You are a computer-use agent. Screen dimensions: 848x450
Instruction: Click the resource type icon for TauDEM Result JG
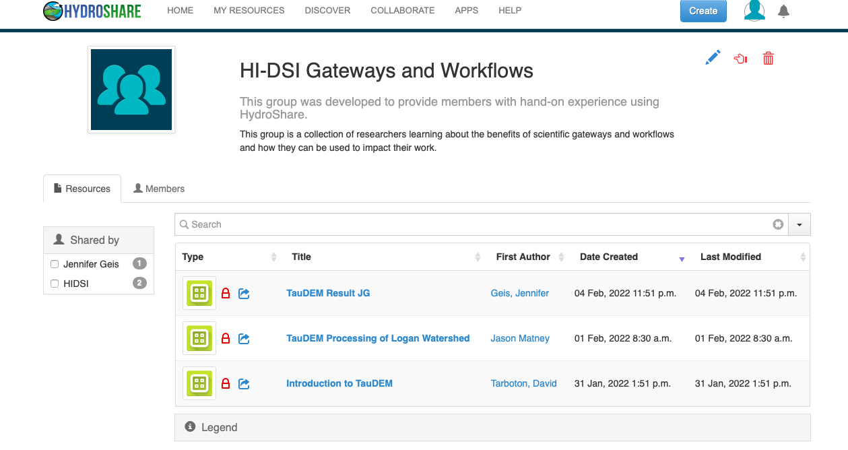pyautogui.click(x=199, y=293)
